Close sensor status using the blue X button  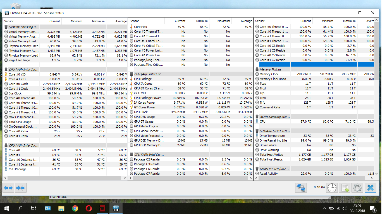(371, 188)
